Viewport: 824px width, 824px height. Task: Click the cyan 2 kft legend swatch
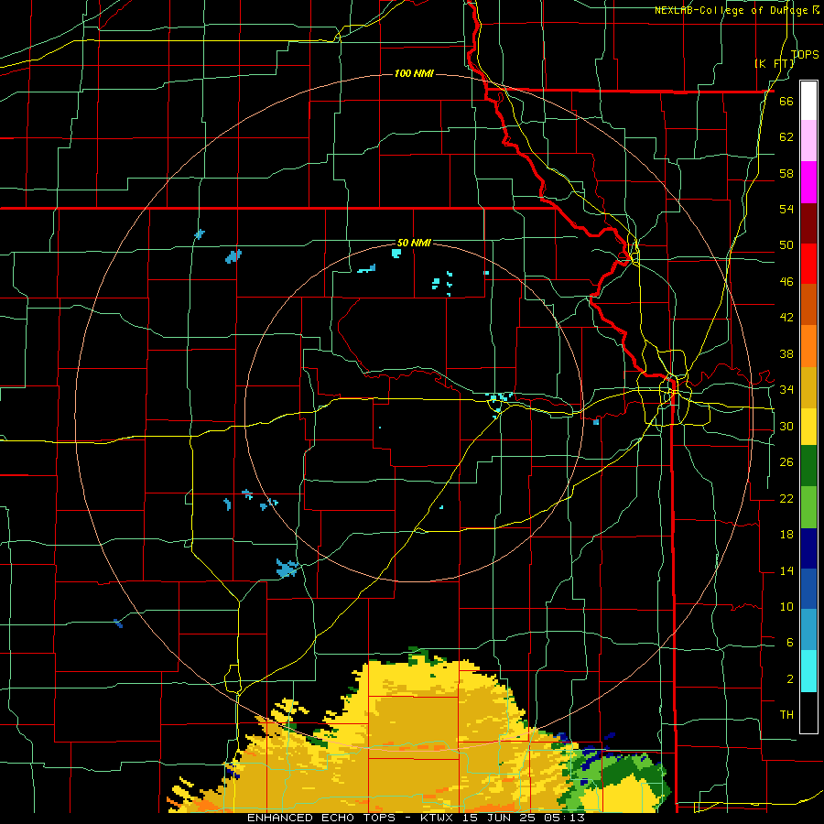pyautogui.click(x=808, y=671)
